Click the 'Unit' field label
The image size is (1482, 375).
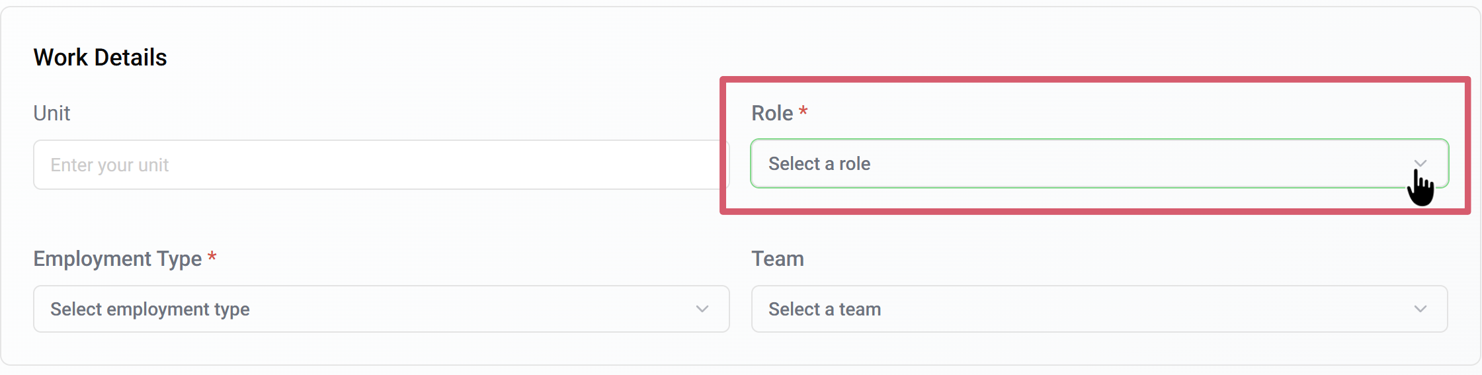click(52, 113)
